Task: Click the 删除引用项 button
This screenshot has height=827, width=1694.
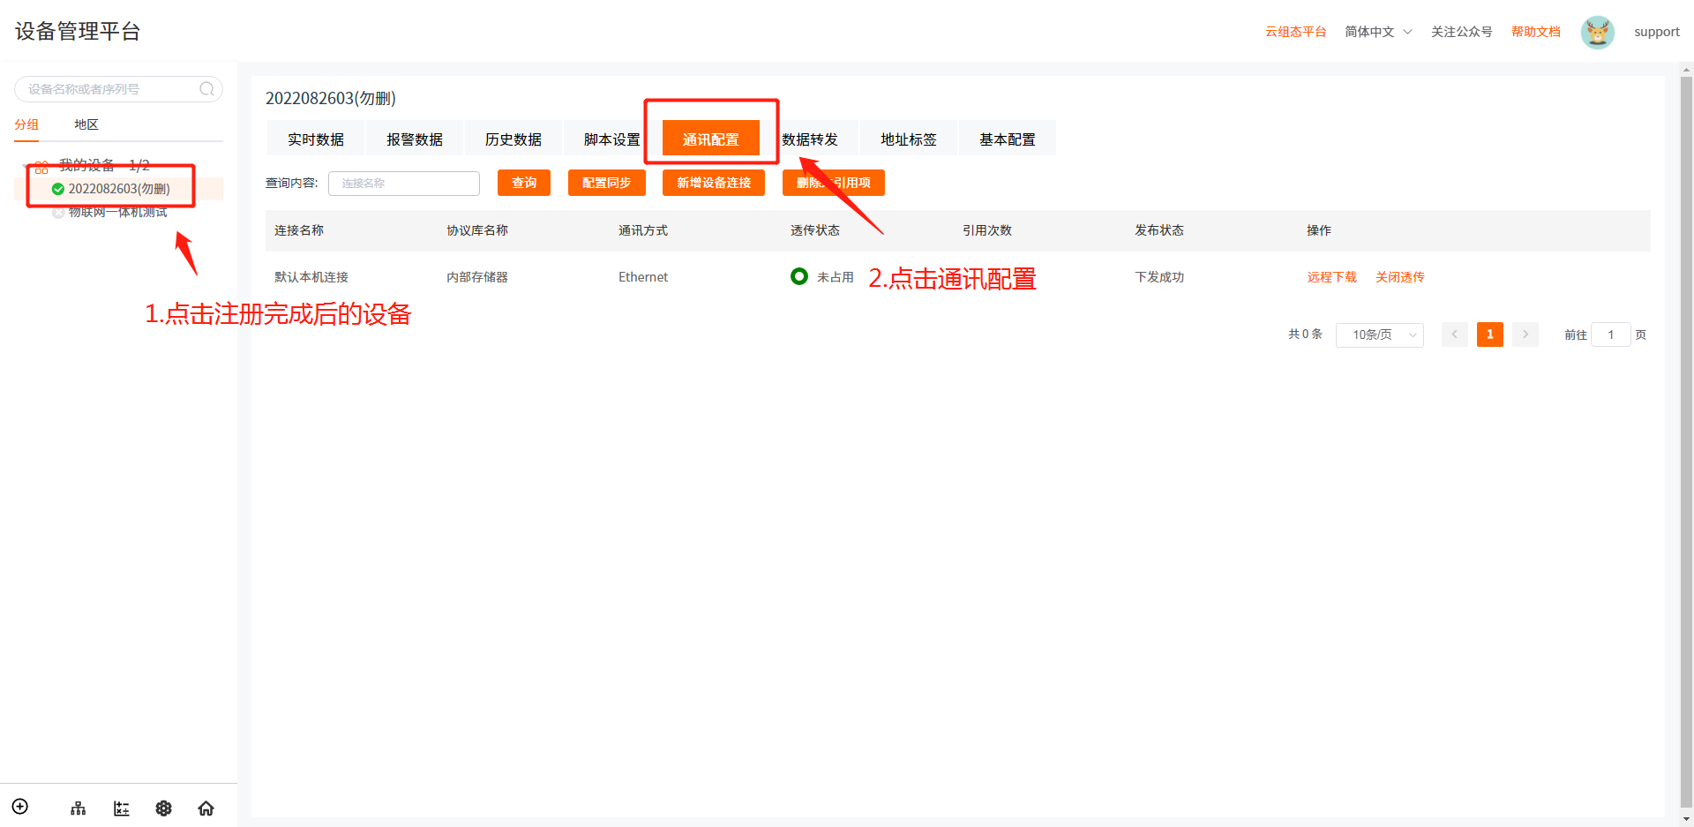Action: (834, 183)
